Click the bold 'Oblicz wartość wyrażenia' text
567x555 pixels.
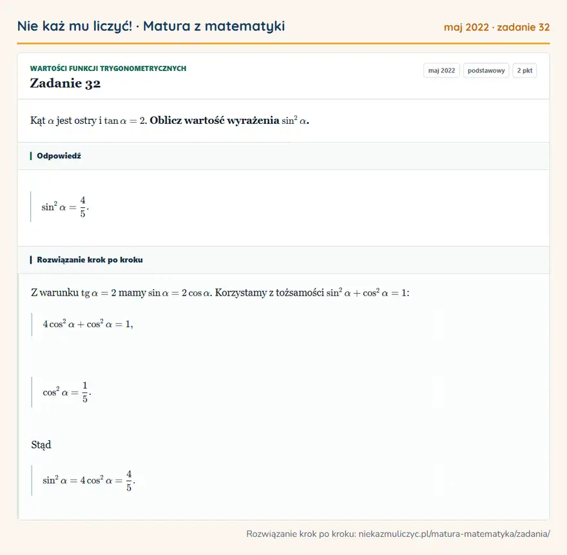click(x=215, y=120)
